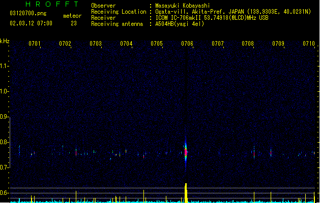Click the Receiving Location label
The width and height of the screenshot is (320, 203).
click(x=119, y=12)
